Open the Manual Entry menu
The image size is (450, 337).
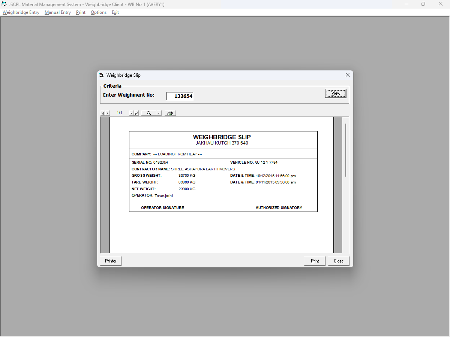click(57, 12)
